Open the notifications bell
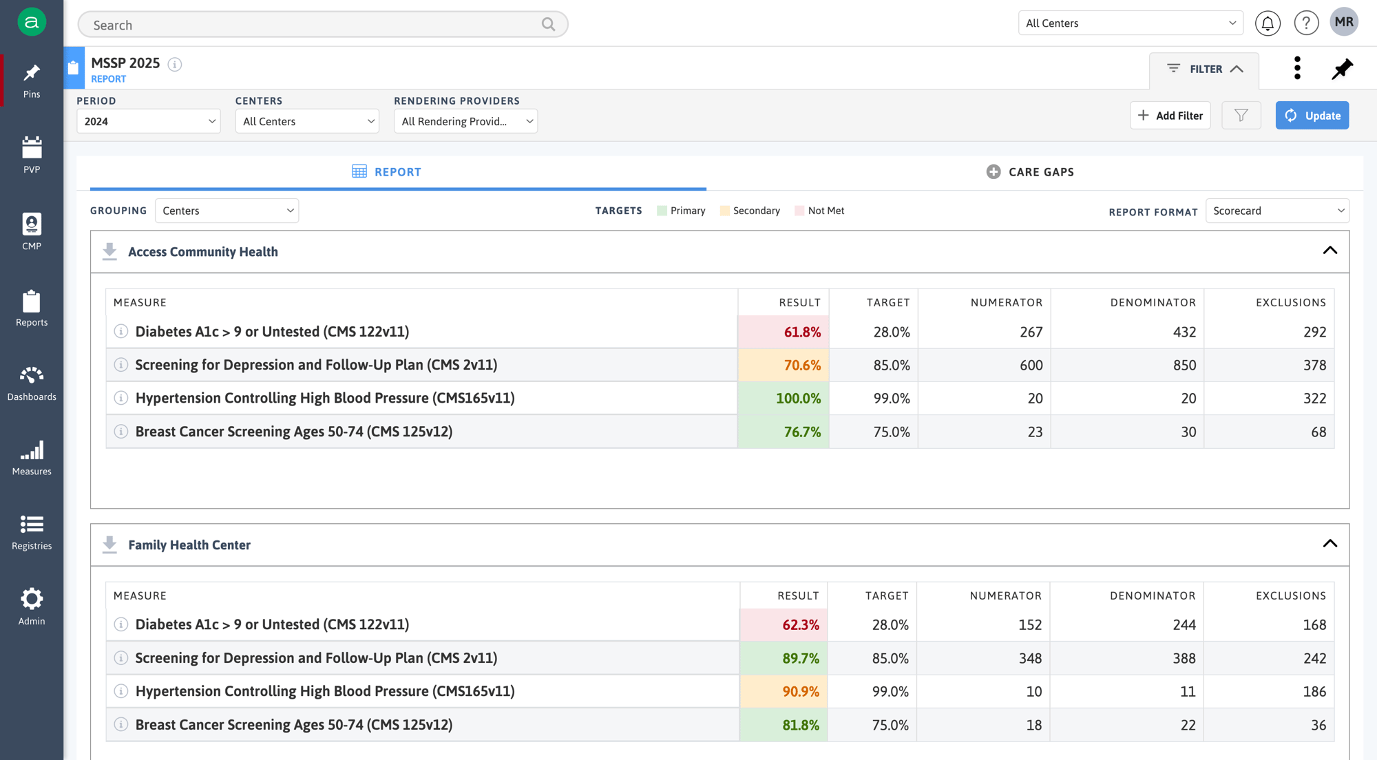1377x760 pixels. pos(1268,23)
